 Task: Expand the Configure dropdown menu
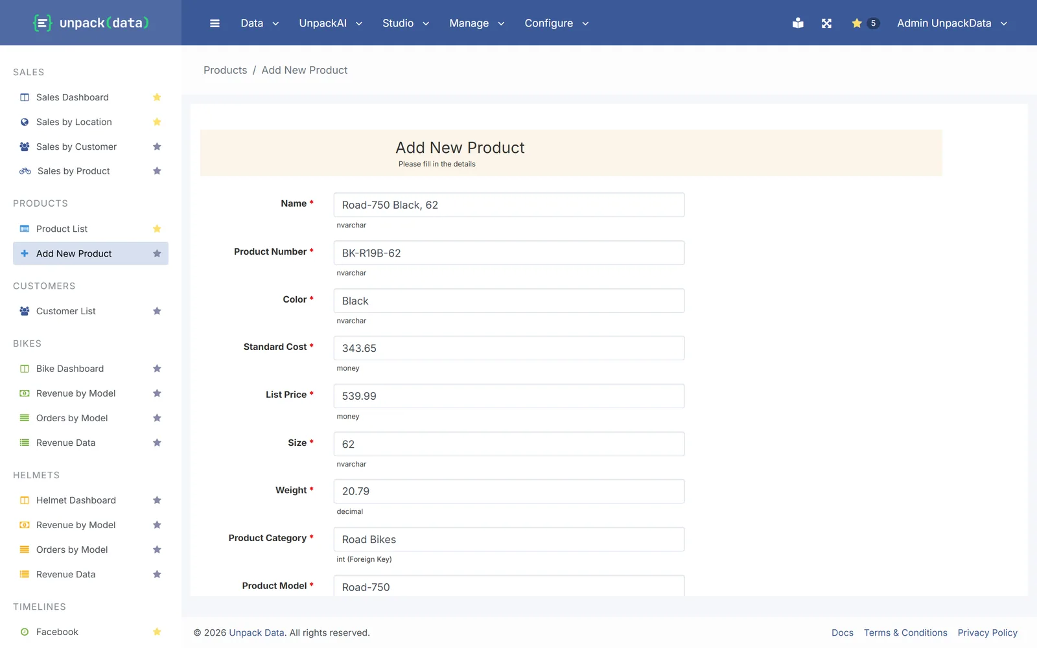[557, 23]
